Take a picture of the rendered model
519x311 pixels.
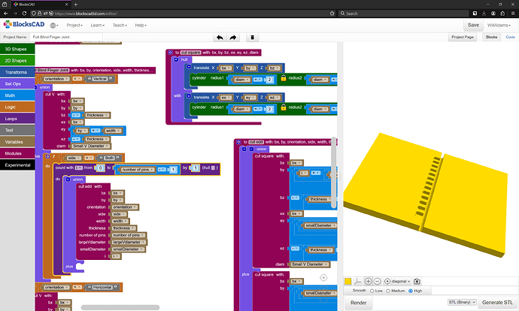(417, 281)
